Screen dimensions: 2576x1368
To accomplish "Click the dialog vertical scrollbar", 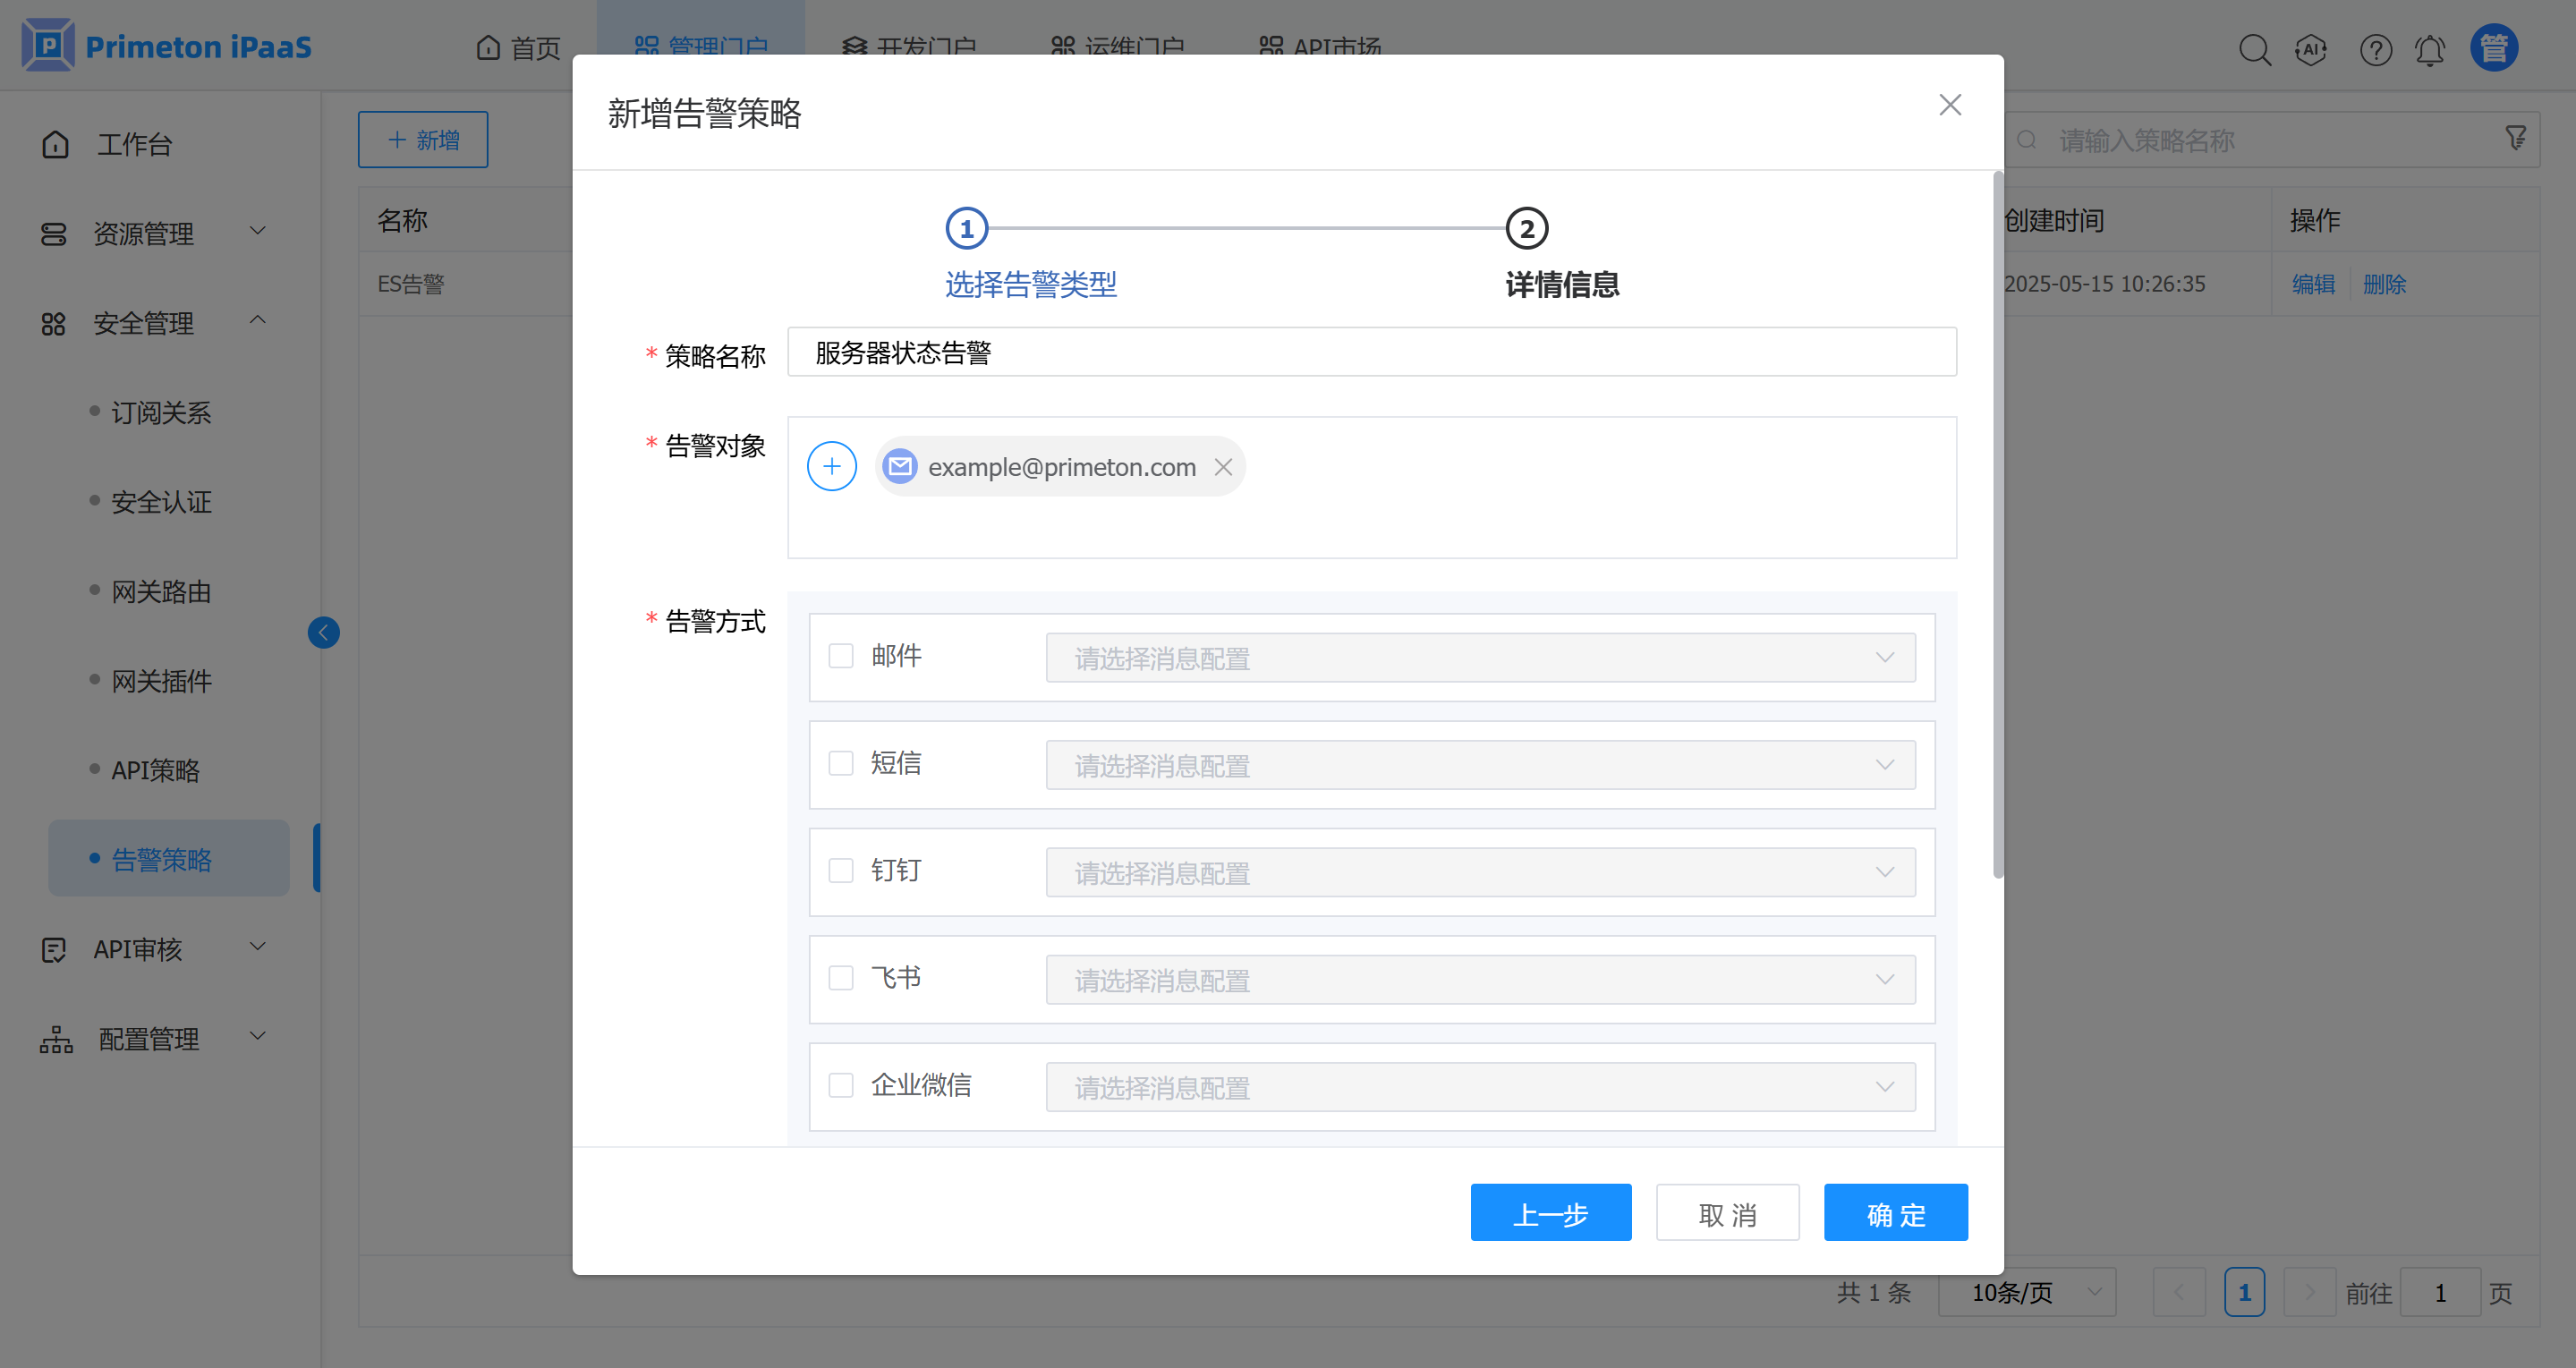I will 1998,525.
